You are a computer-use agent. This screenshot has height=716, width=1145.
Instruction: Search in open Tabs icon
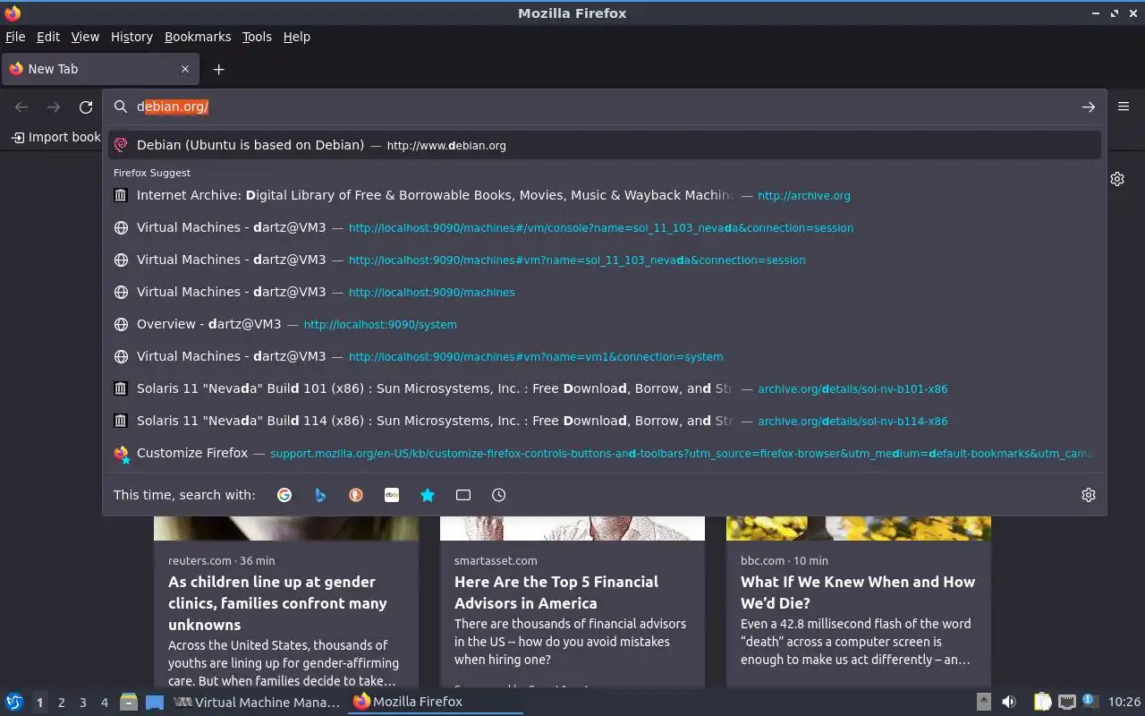point(463,495)
